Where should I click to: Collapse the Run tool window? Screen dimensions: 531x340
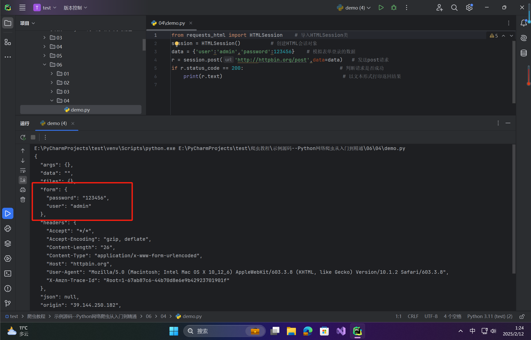(x=508, y=123)
